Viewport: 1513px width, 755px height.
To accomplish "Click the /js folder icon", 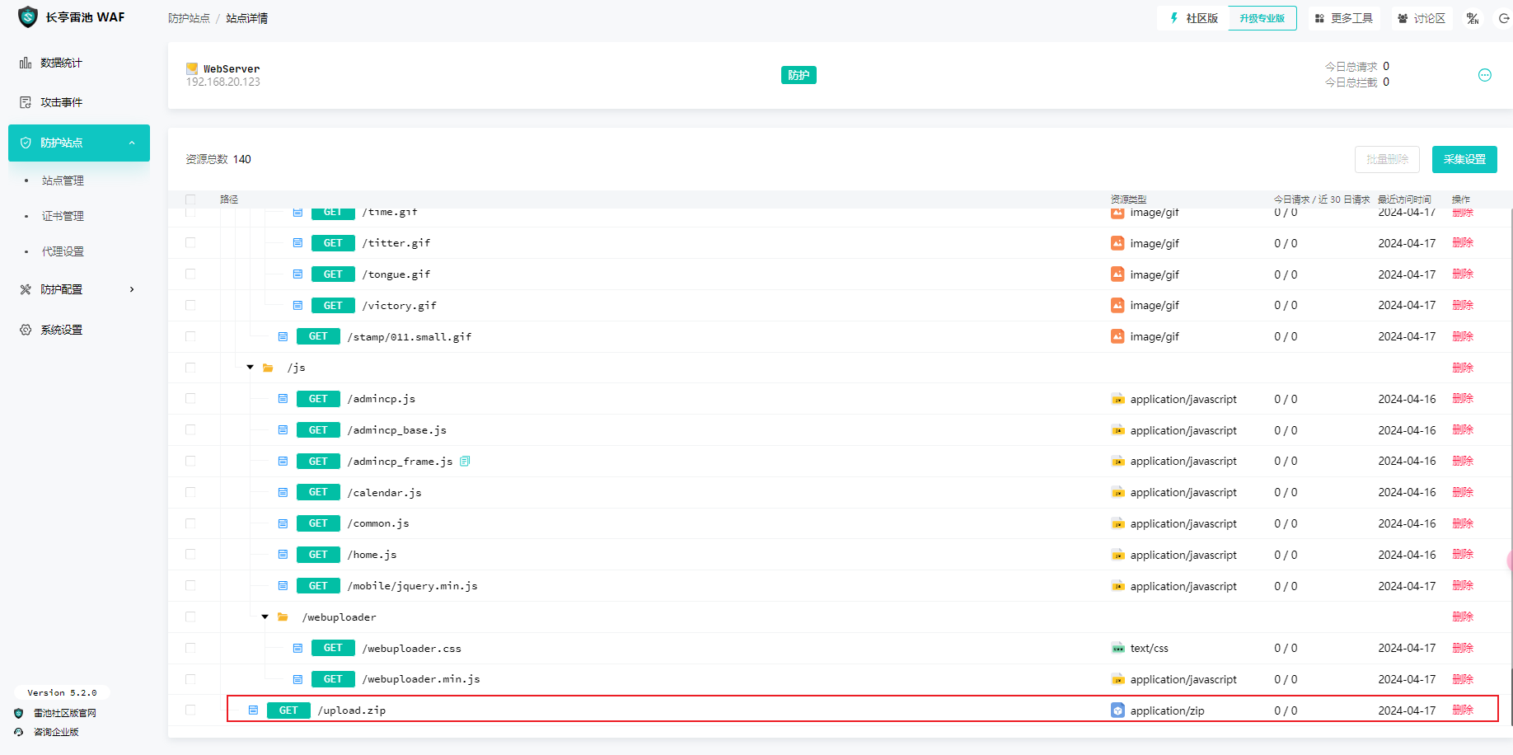I will (x=268, y=368).
